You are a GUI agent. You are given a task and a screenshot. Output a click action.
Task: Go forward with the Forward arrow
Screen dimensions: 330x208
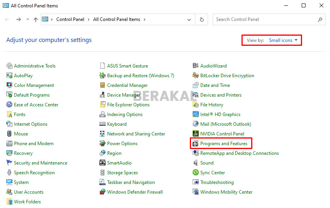[19, 19]
